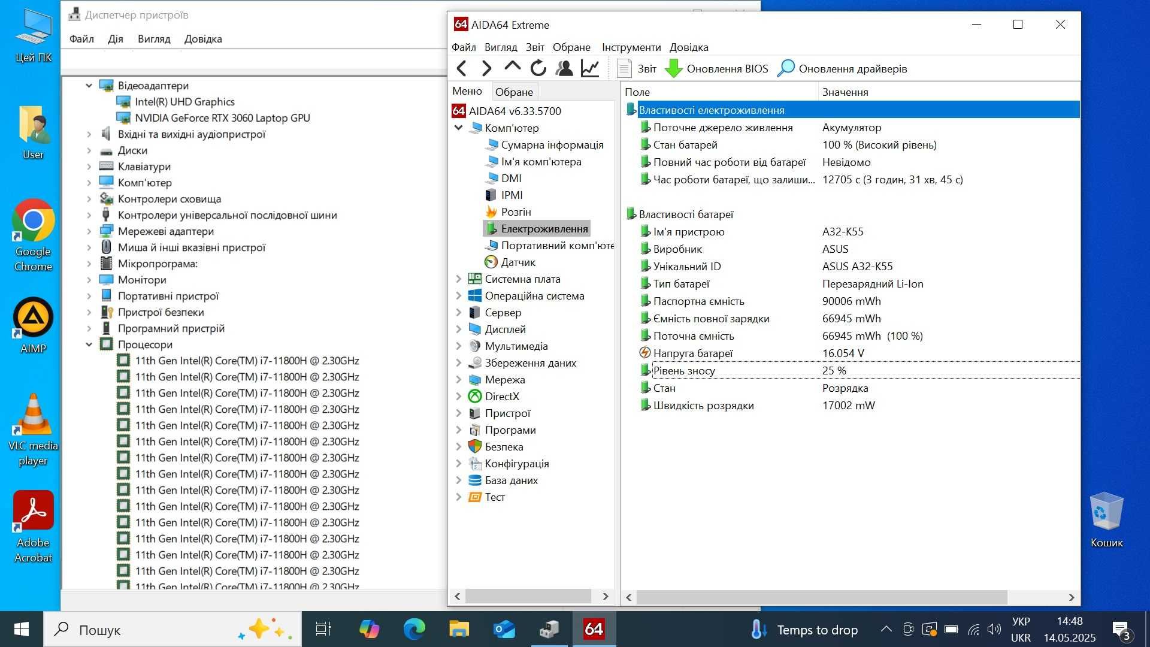
Task: Select Intel(R) UHD Graphics device
Action: 184,102
